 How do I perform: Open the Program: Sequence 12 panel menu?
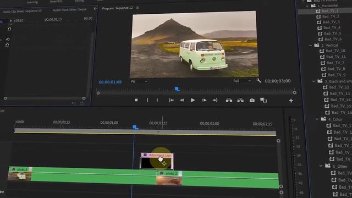pyautogui.click(x=137, y=8)
